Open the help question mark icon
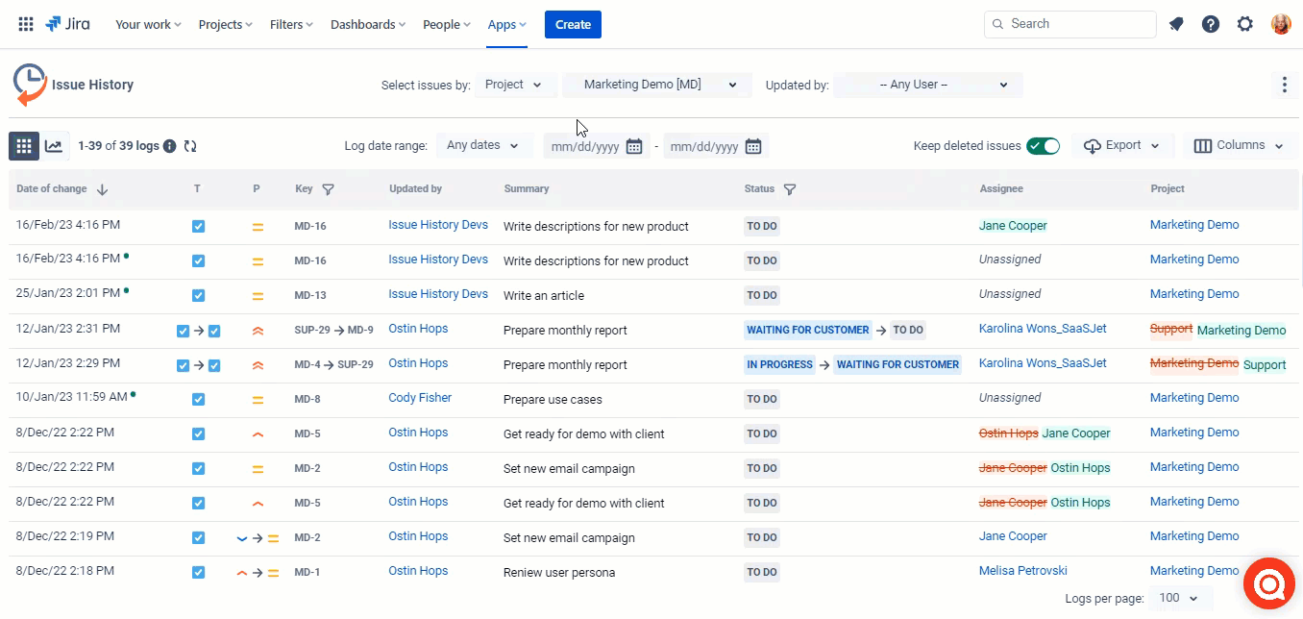 coord(1211,24)
